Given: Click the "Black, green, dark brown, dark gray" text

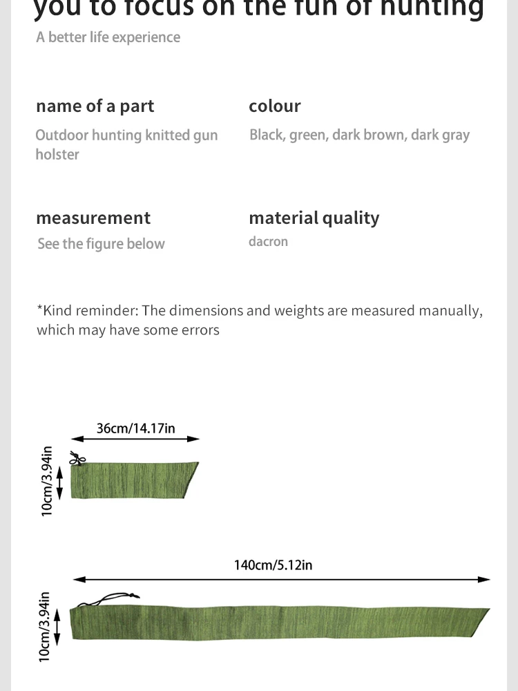Looking at the screenshot, I should [x=359, y=135].
